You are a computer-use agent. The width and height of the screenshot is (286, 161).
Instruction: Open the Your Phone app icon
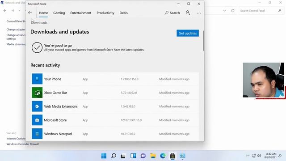coord(37,79)
